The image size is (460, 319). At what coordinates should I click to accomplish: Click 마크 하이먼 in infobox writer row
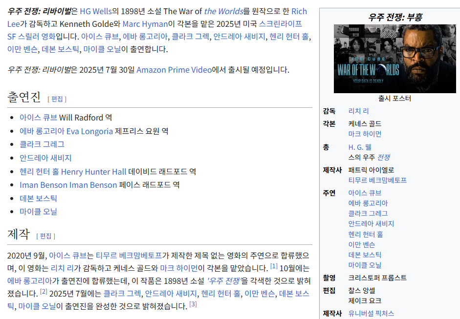tap(365, 134)
